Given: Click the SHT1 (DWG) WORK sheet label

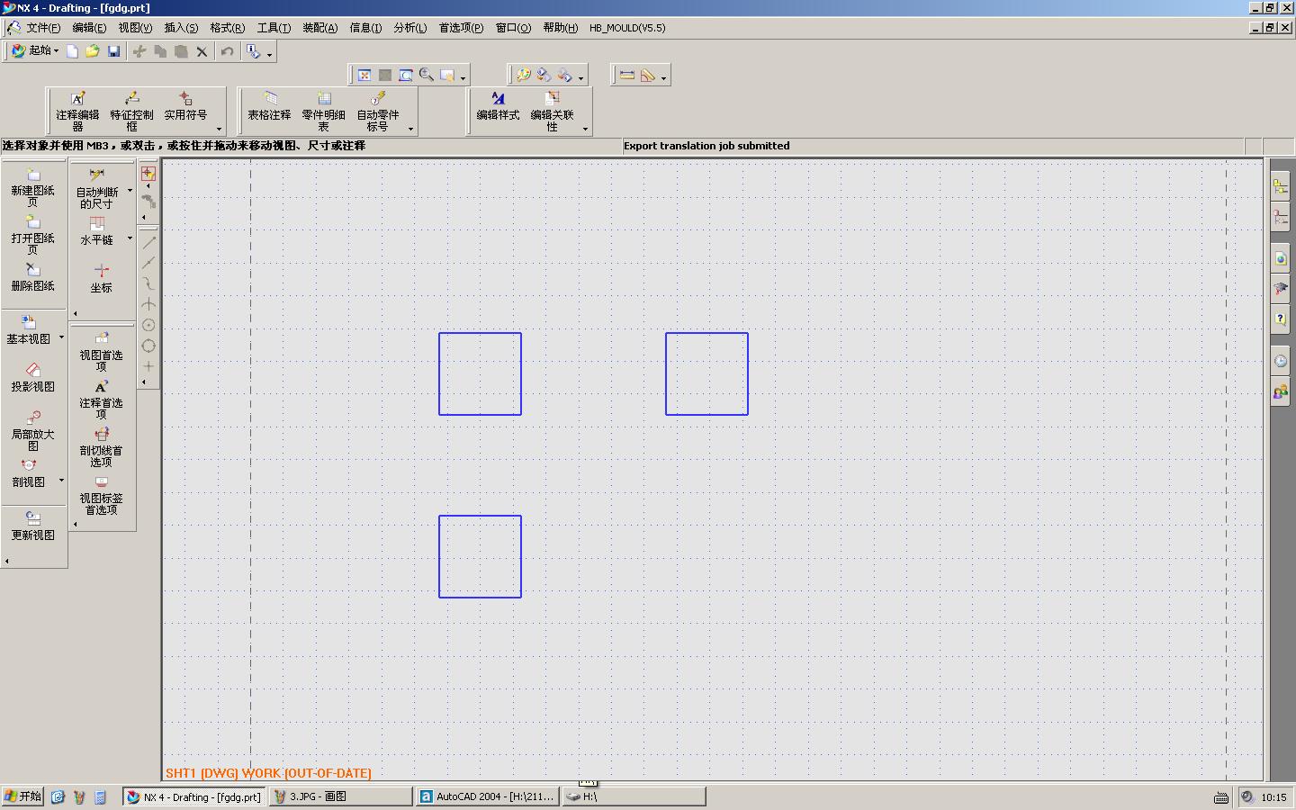Looking at the screenshot, I should 268,773.
